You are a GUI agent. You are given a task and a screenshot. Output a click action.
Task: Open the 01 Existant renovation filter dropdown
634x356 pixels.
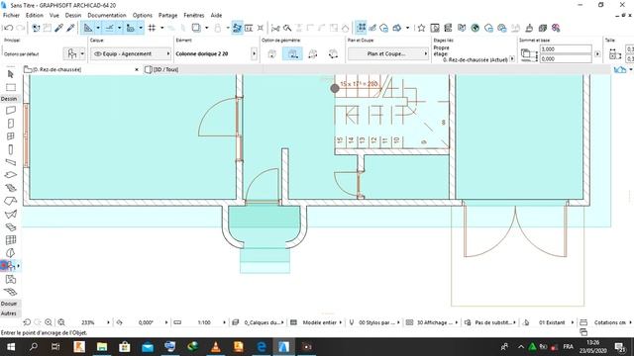pyautogui.click(x=556, y=322)
